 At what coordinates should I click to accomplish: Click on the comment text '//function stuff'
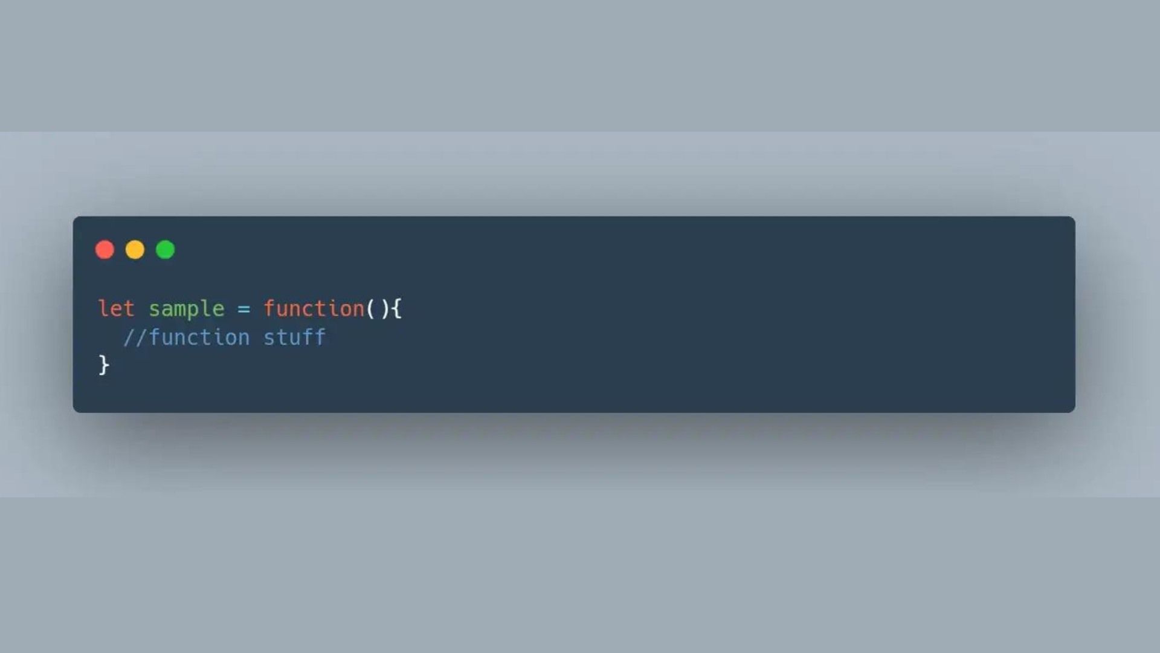coord(224,336)
